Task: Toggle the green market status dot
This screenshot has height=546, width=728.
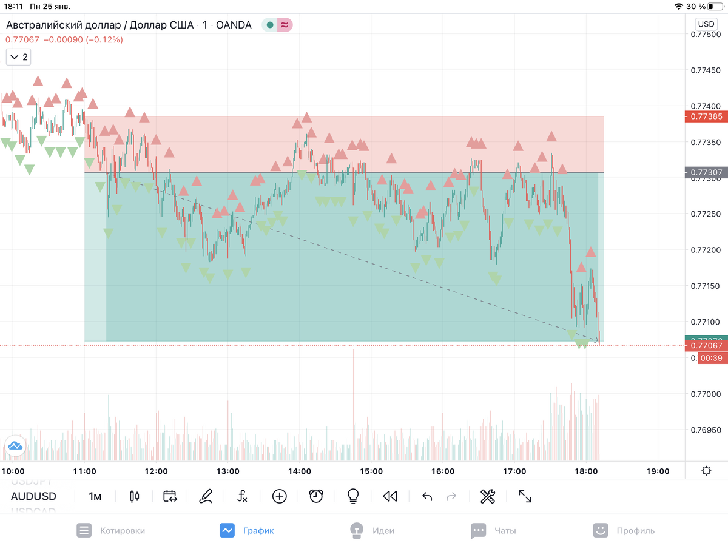Action: pyautogui.click(x=270, y=25)
